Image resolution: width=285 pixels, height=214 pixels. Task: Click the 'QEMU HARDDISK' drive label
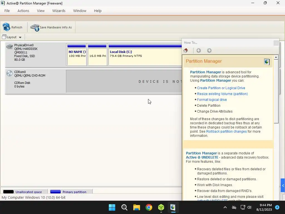26,49
